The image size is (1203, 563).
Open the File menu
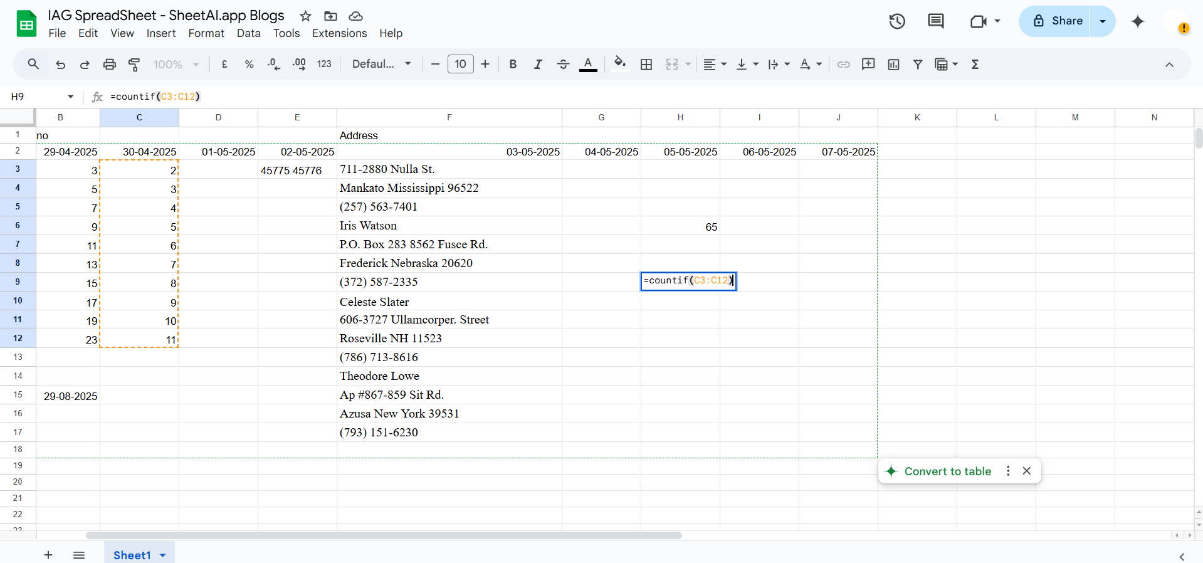(x=57, y=33)
